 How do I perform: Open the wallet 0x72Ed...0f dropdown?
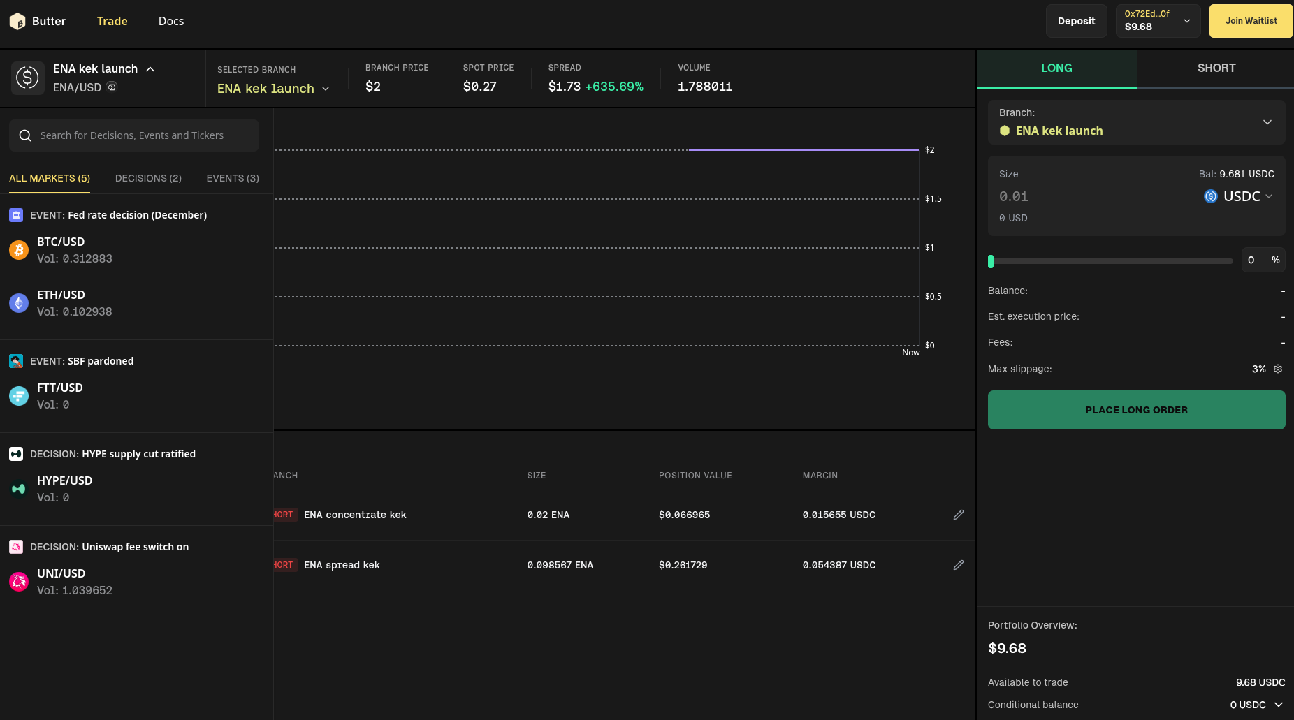pyautogui.click(x=1158, y=21)
